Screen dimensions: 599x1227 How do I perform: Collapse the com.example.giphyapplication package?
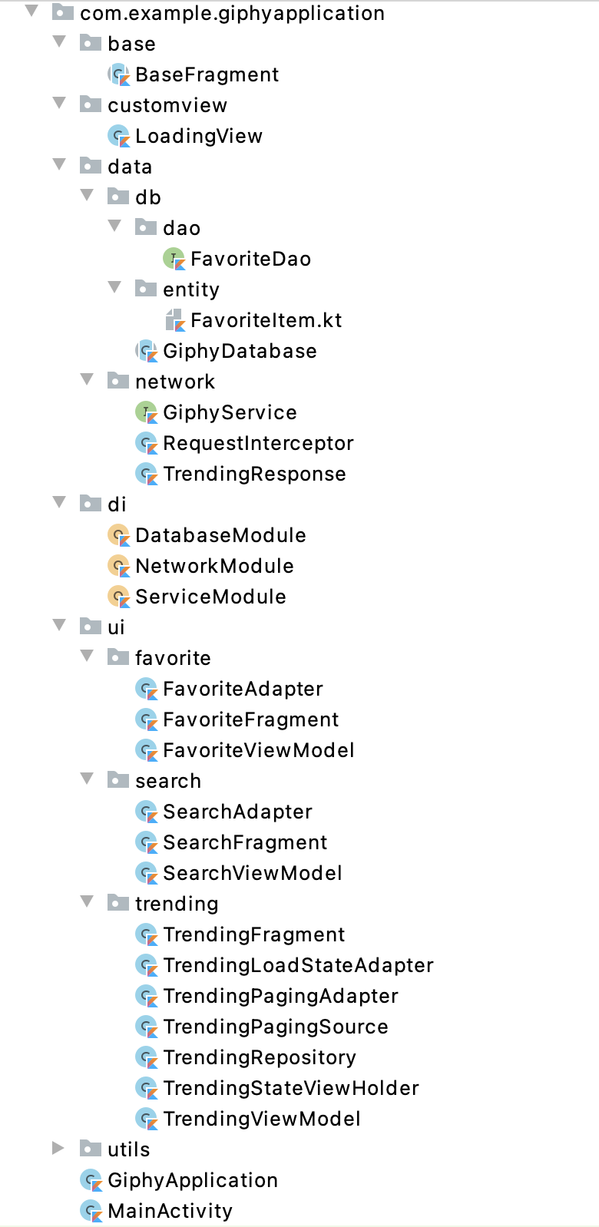pyautogui.click(x=31, y=13)
